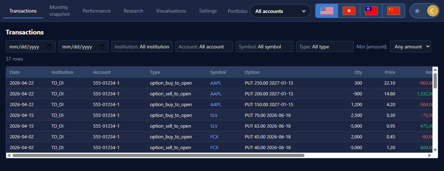Click the price 32.10 cell
Screen dimensions: 444x171
click(x=389, y=83)
